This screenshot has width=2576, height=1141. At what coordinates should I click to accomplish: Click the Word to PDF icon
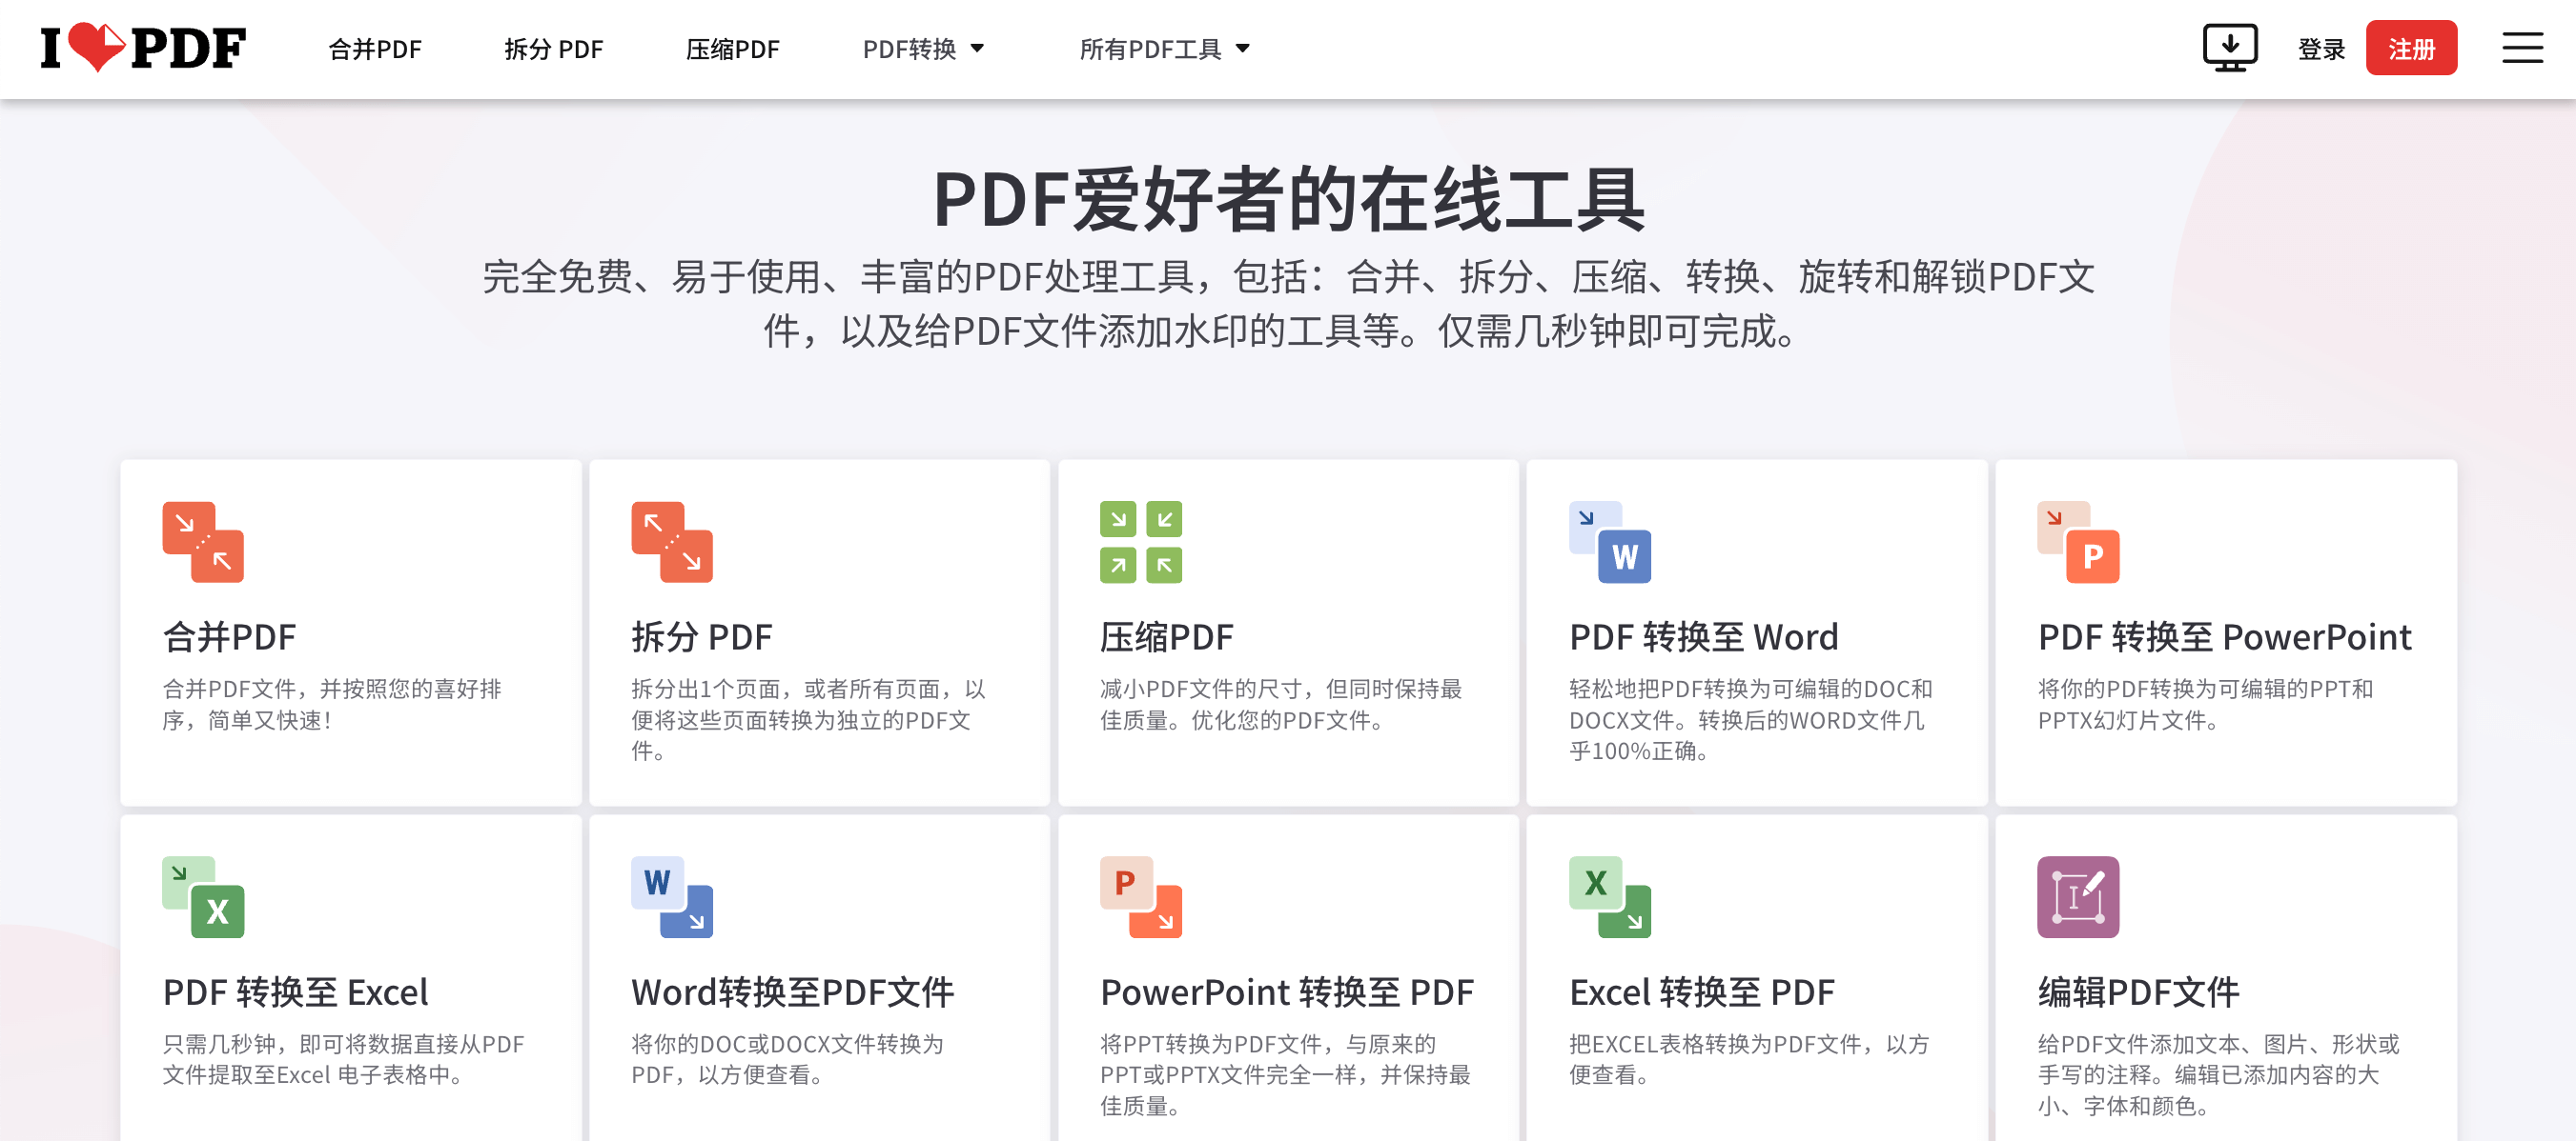pos(672,896)
